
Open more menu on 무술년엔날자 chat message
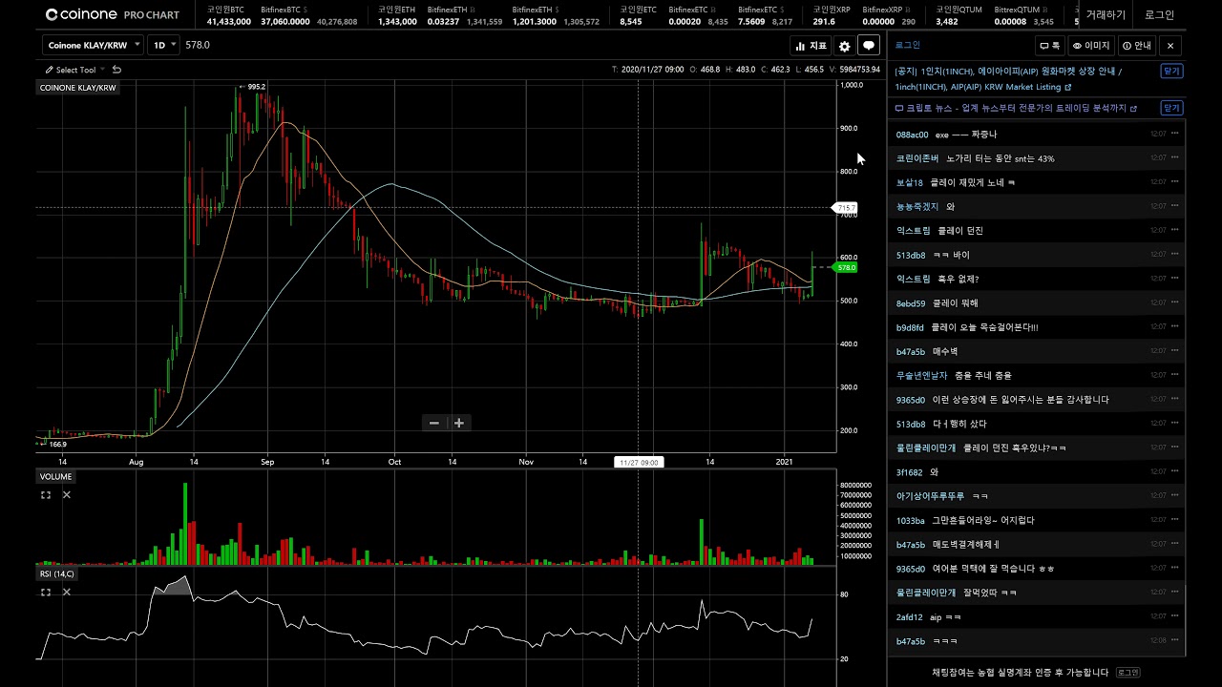click(1175, 375)
